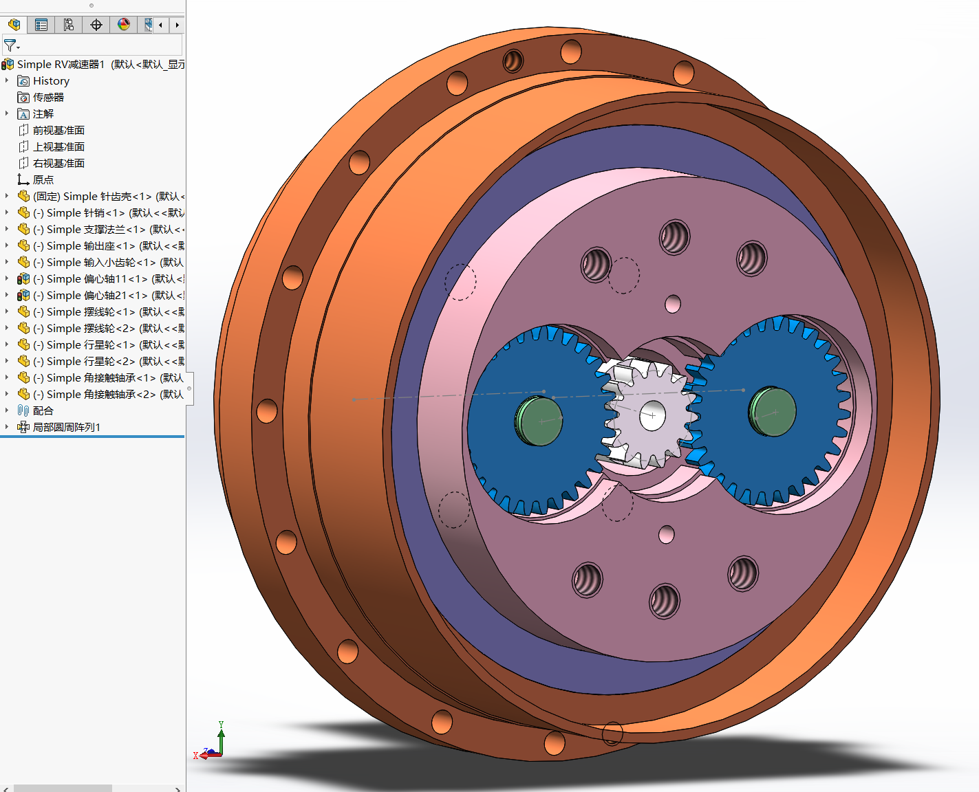Image resolution: width=979 pixels, height=792 pixels.
Task: Expand the 配合 mates folder
Action: [7, 410]
